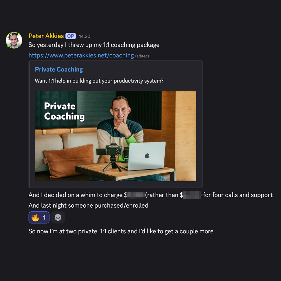Screen dimensions: 281x281
Task: Open the add reaction smiley button
Action: pyautogui.click(x=58, y=217)
